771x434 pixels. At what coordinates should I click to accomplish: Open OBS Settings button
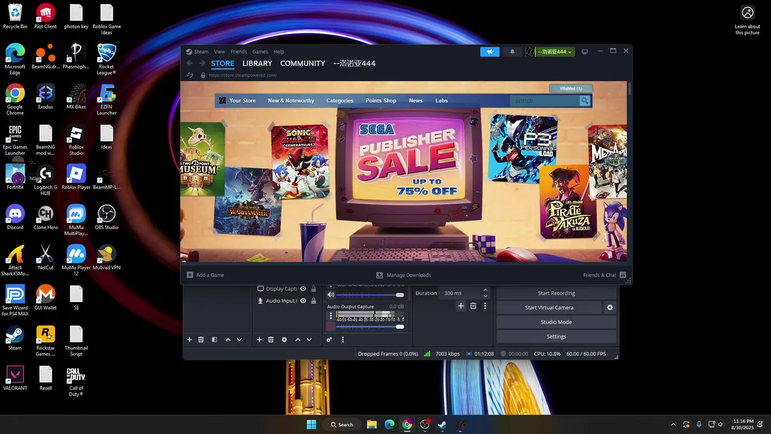(556, 336)
